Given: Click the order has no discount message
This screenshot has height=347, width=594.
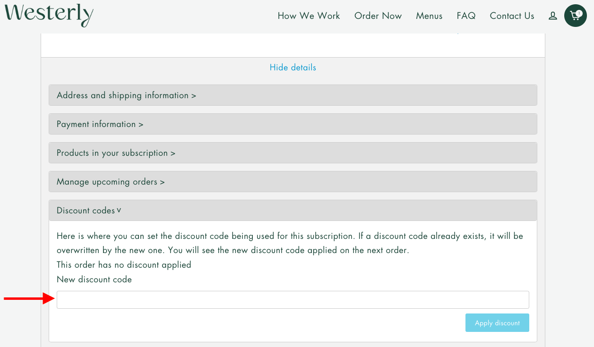Looking at the screenshot, I should click(x=124, y=264).
